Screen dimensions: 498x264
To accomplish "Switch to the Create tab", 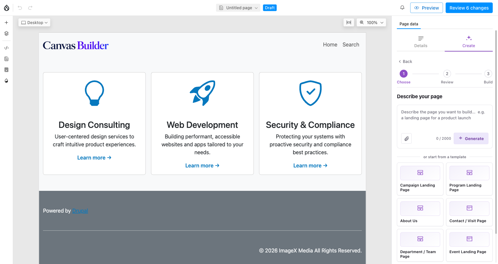I will click(x=469, y=42).
